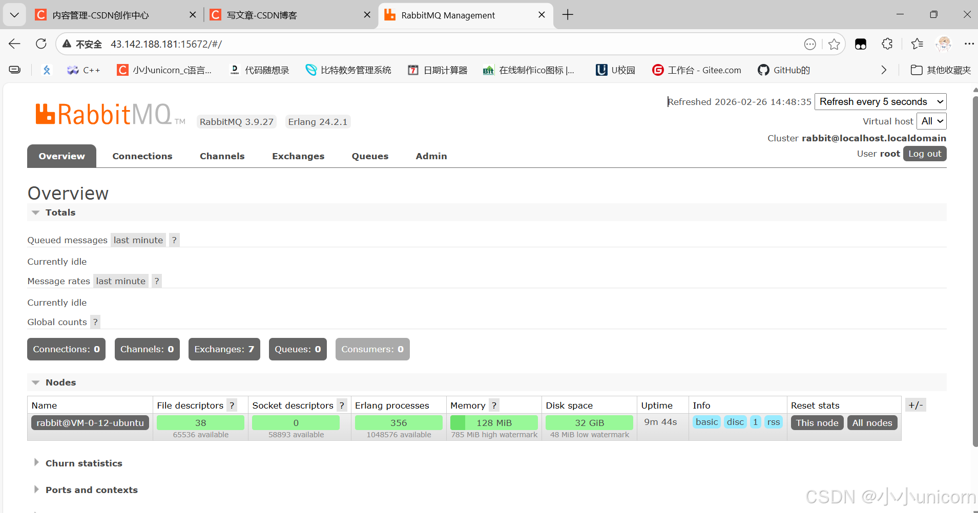Open the favorites list icon
This screenshot has width=978, height=513.
point(917,44)
